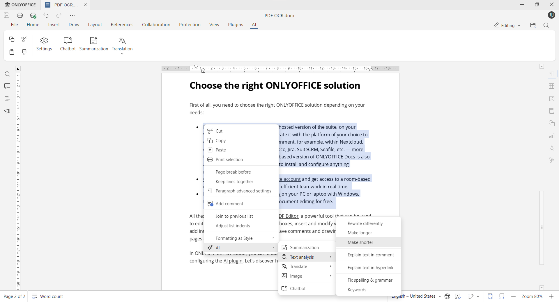Click the Redo arrow icon
This screenshot has height=302, width=559.
point(59,15)
